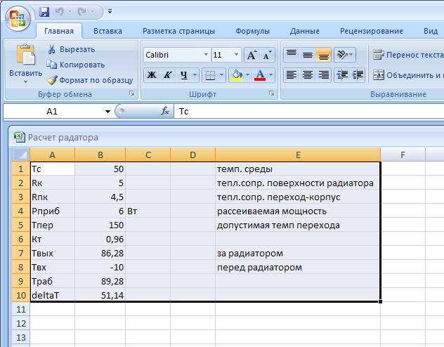Toggle underline Ч formatting

point(184,75)
